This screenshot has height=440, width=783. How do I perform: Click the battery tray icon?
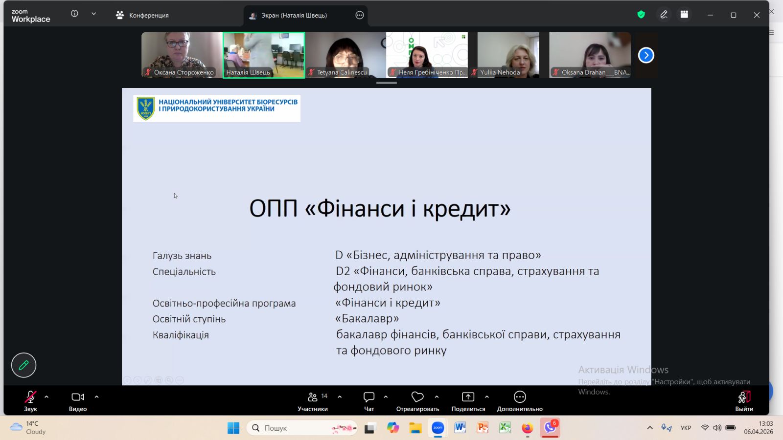pos(731,428)
